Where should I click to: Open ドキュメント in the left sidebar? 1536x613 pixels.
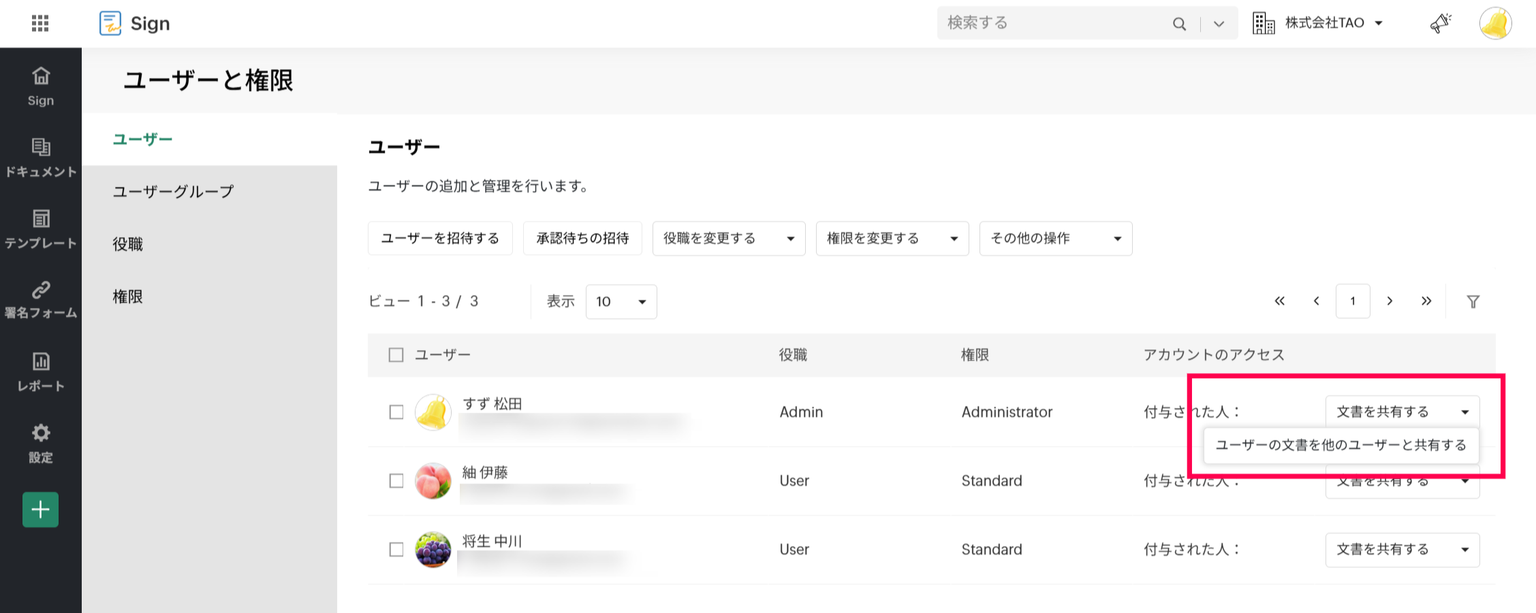41,158
